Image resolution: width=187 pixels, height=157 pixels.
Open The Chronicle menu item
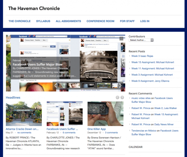(19, 21)
